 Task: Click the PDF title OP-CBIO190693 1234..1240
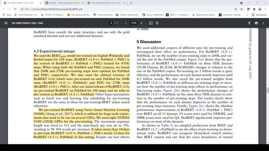click(x=27, y=23)
